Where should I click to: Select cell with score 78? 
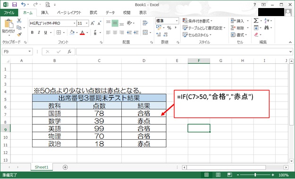tap(99, 113)
